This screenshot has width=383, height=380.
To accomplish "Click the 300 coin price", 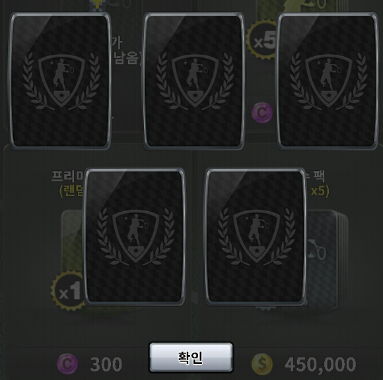I will point(106,364).
